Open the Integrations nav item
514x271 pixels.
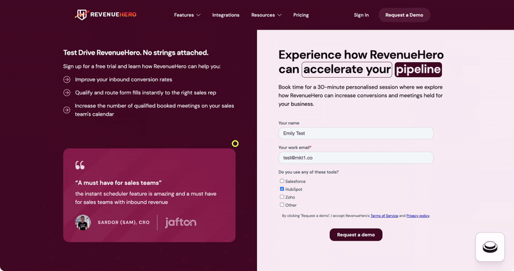point(226,15)
